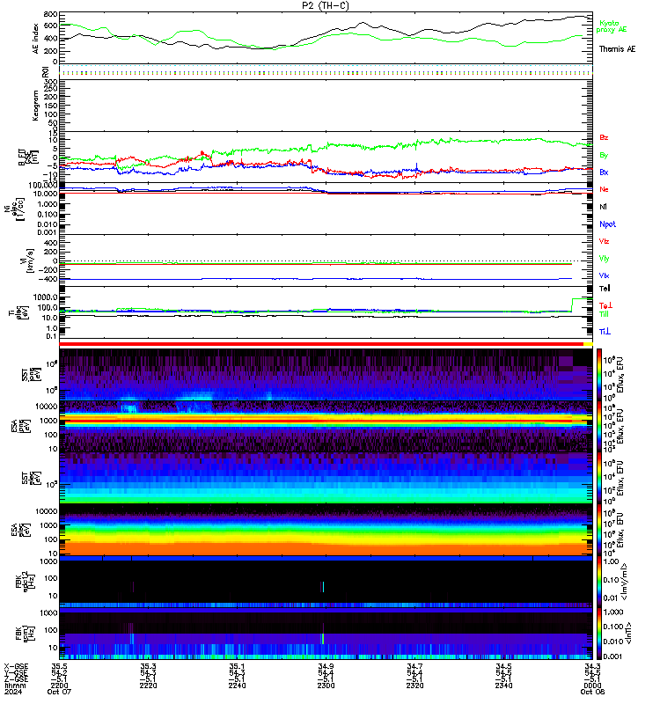The image size is (660, 704).
Task: Click the 34.3 X-GSE position value
Action: tap(592, 666)
